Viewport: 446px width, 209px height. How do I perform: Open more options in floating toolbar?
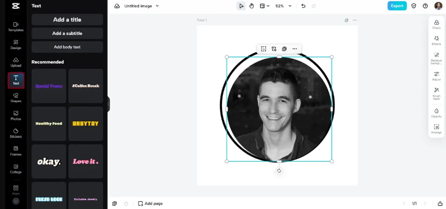point(295,49)
